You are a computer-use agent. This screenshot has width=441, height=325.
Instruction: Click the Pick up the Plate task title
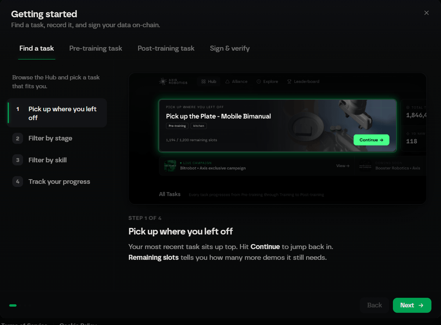coord(218,116)
